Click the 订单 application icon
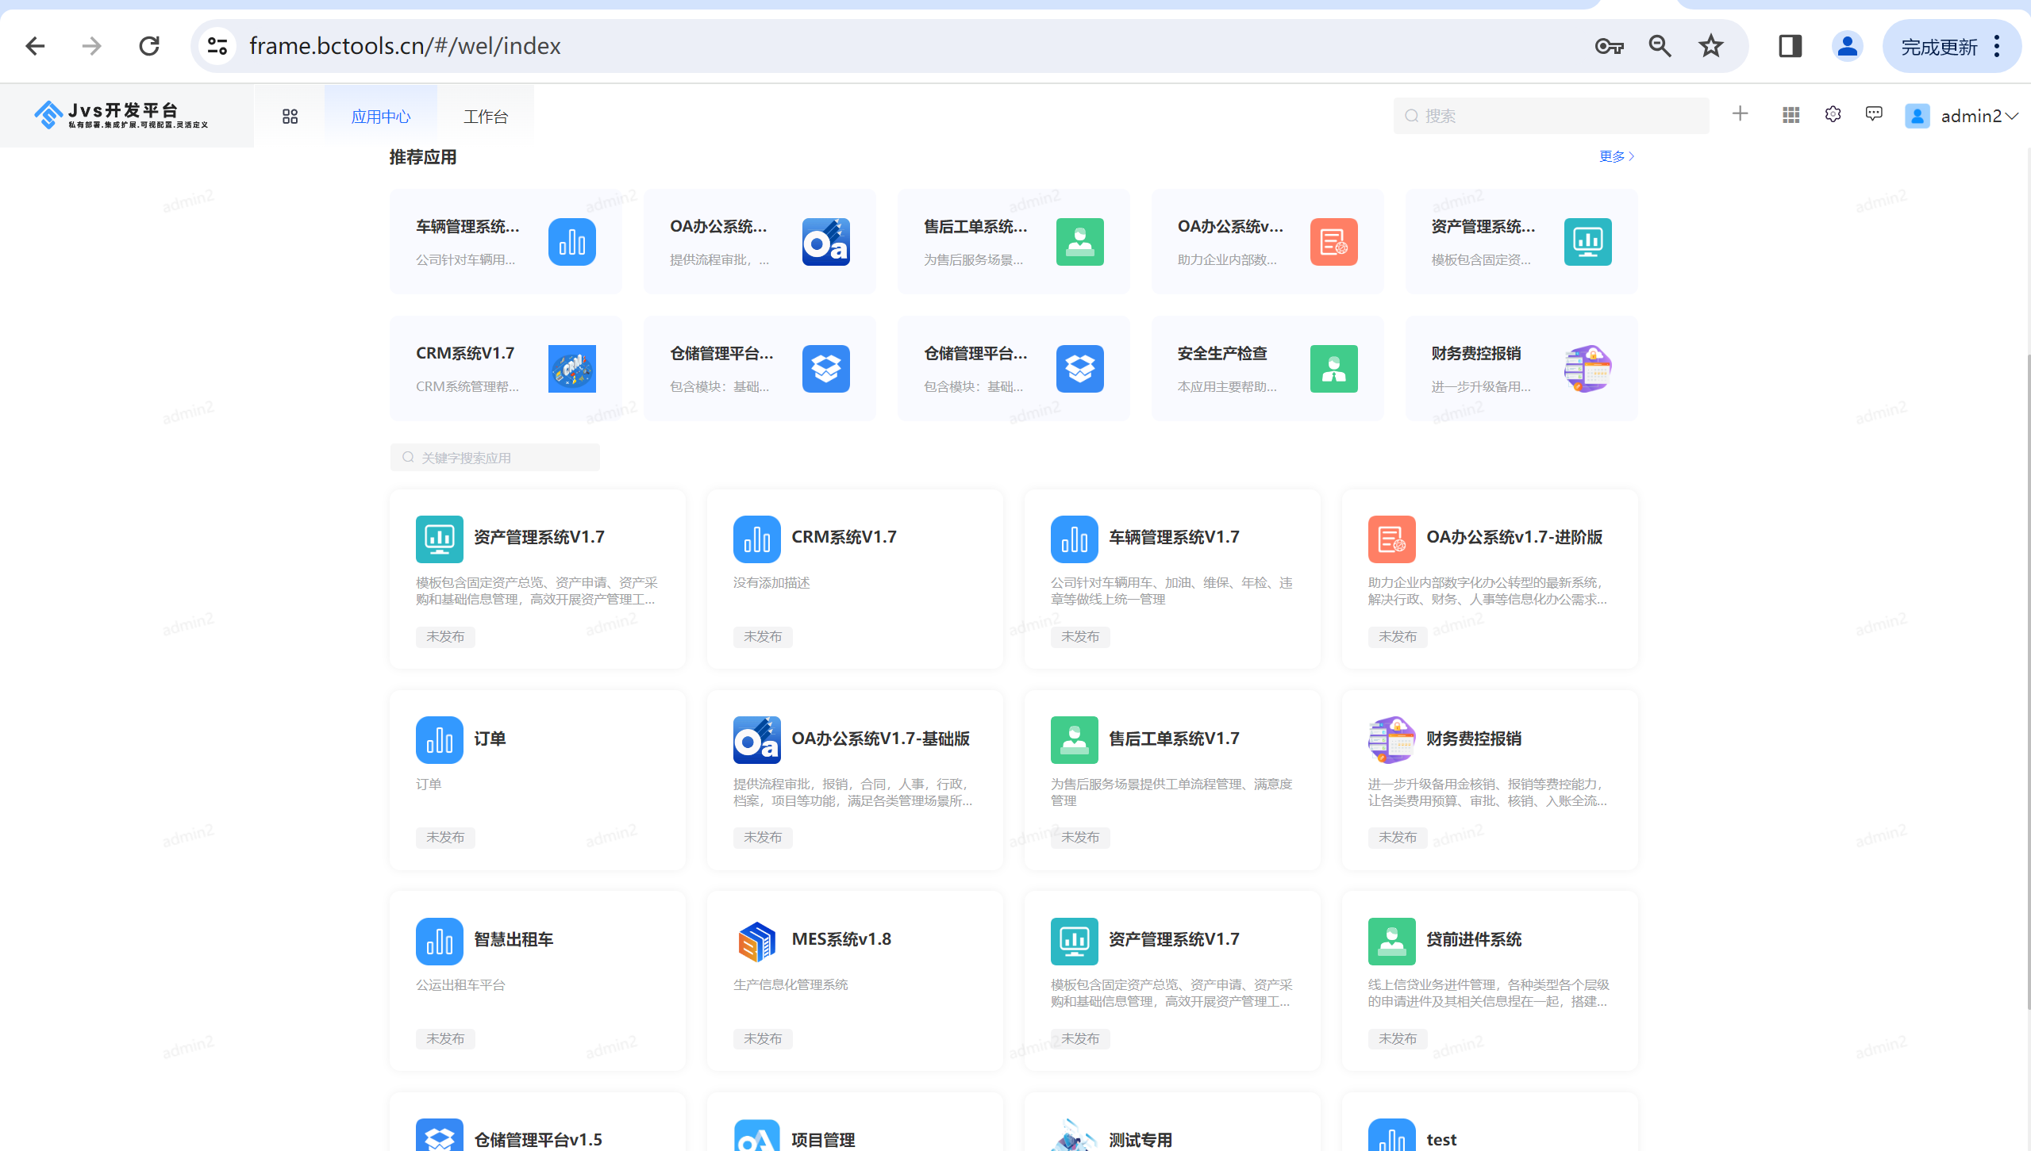The height and width of the screenshot is (1151, 2031). coord(440,740)
